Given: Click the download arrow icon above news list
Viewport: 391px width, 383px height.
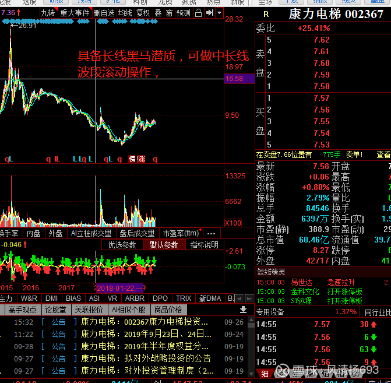Looking at the screenshot, I should [244, 310].
